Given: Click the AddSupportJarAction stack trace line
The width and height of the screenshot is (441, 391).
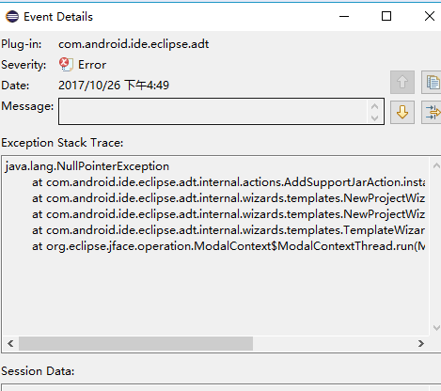Looking at the screenshot, I should (228, 182).
